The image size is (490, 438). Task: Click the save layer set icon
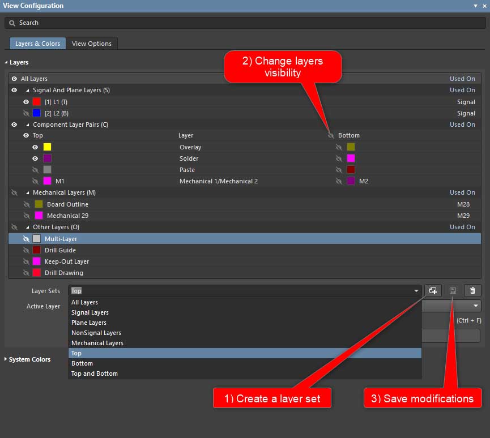coord(453,290)
